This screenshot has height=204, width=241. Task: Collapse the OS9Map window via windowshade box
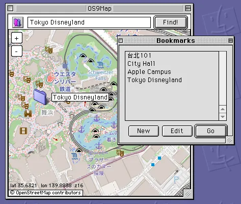[x=188, y=8]
